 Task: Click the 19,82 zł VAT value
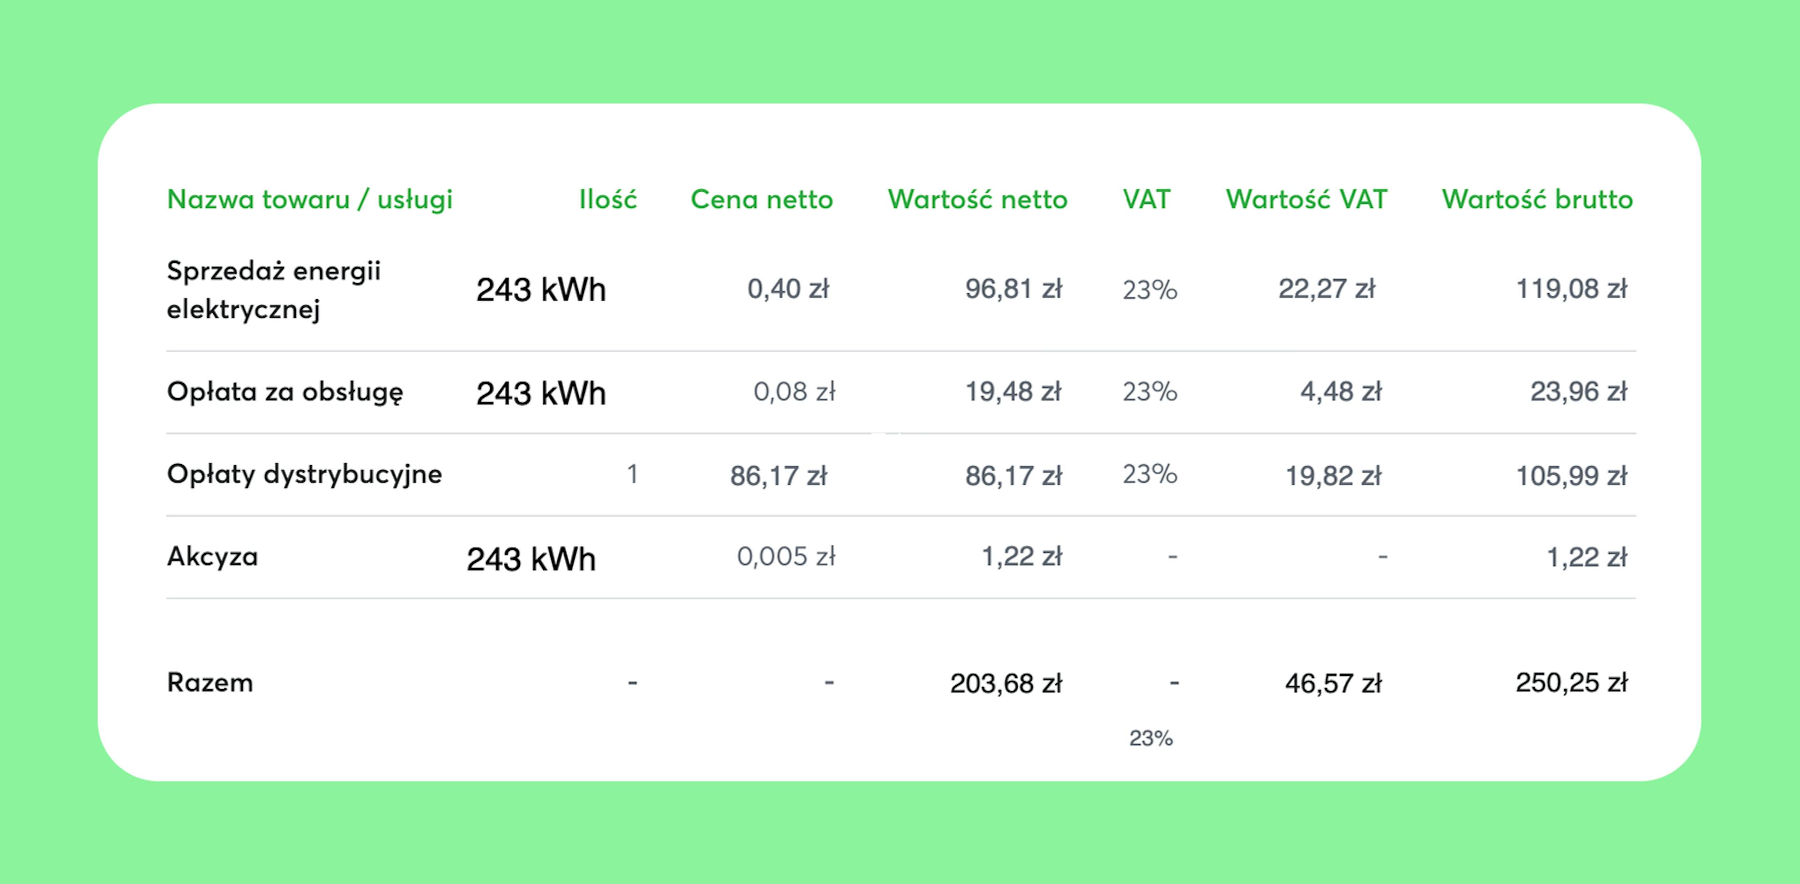click(x=1333, y=476)
